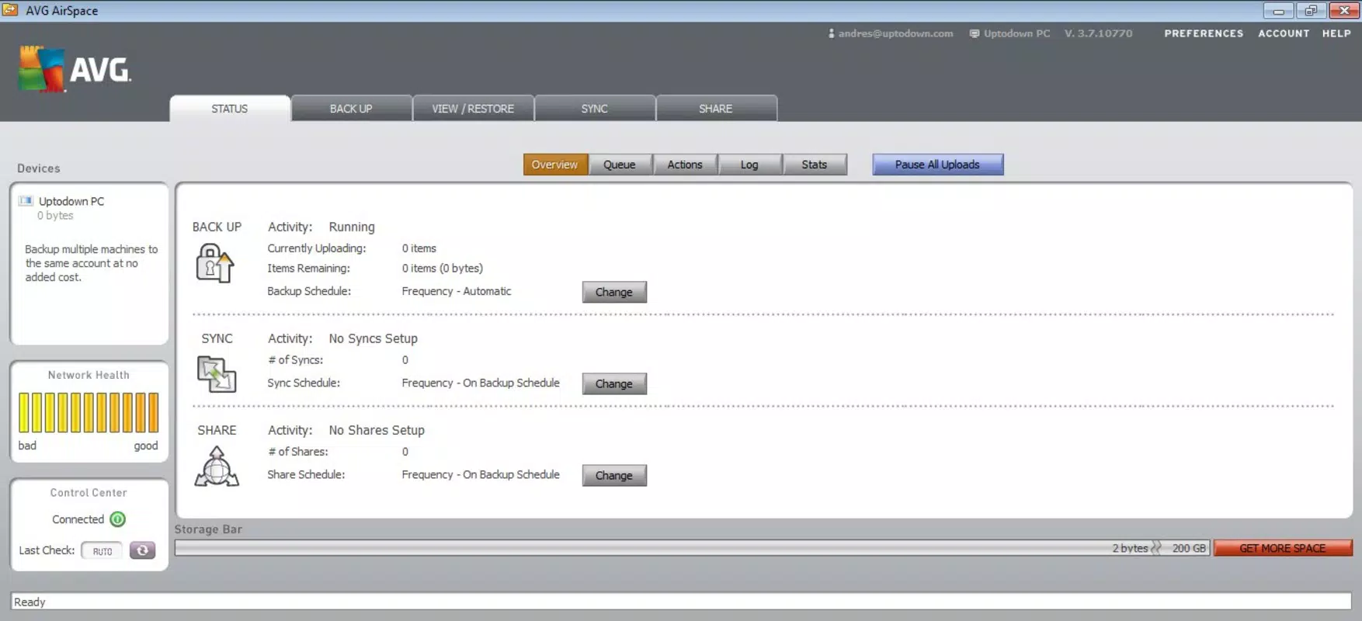Click the andres@uptodown.com account text
The width and height of the screenshot is (1362, 621).
(895, 33)
